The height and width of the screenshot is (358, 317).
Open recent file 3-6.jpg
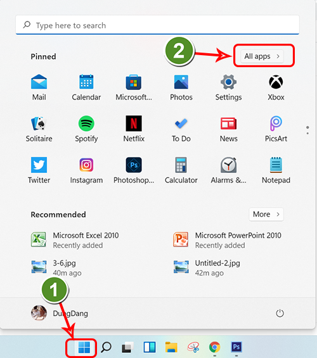56,267
